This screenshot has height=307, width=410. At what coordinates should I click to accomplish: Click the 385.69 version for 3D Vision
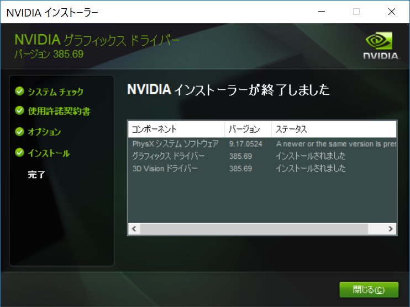coord(240,169)
